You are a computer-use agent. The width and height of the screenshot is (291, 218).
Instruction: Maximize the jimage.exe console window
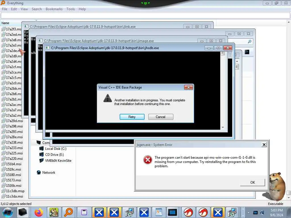[211, 41]
